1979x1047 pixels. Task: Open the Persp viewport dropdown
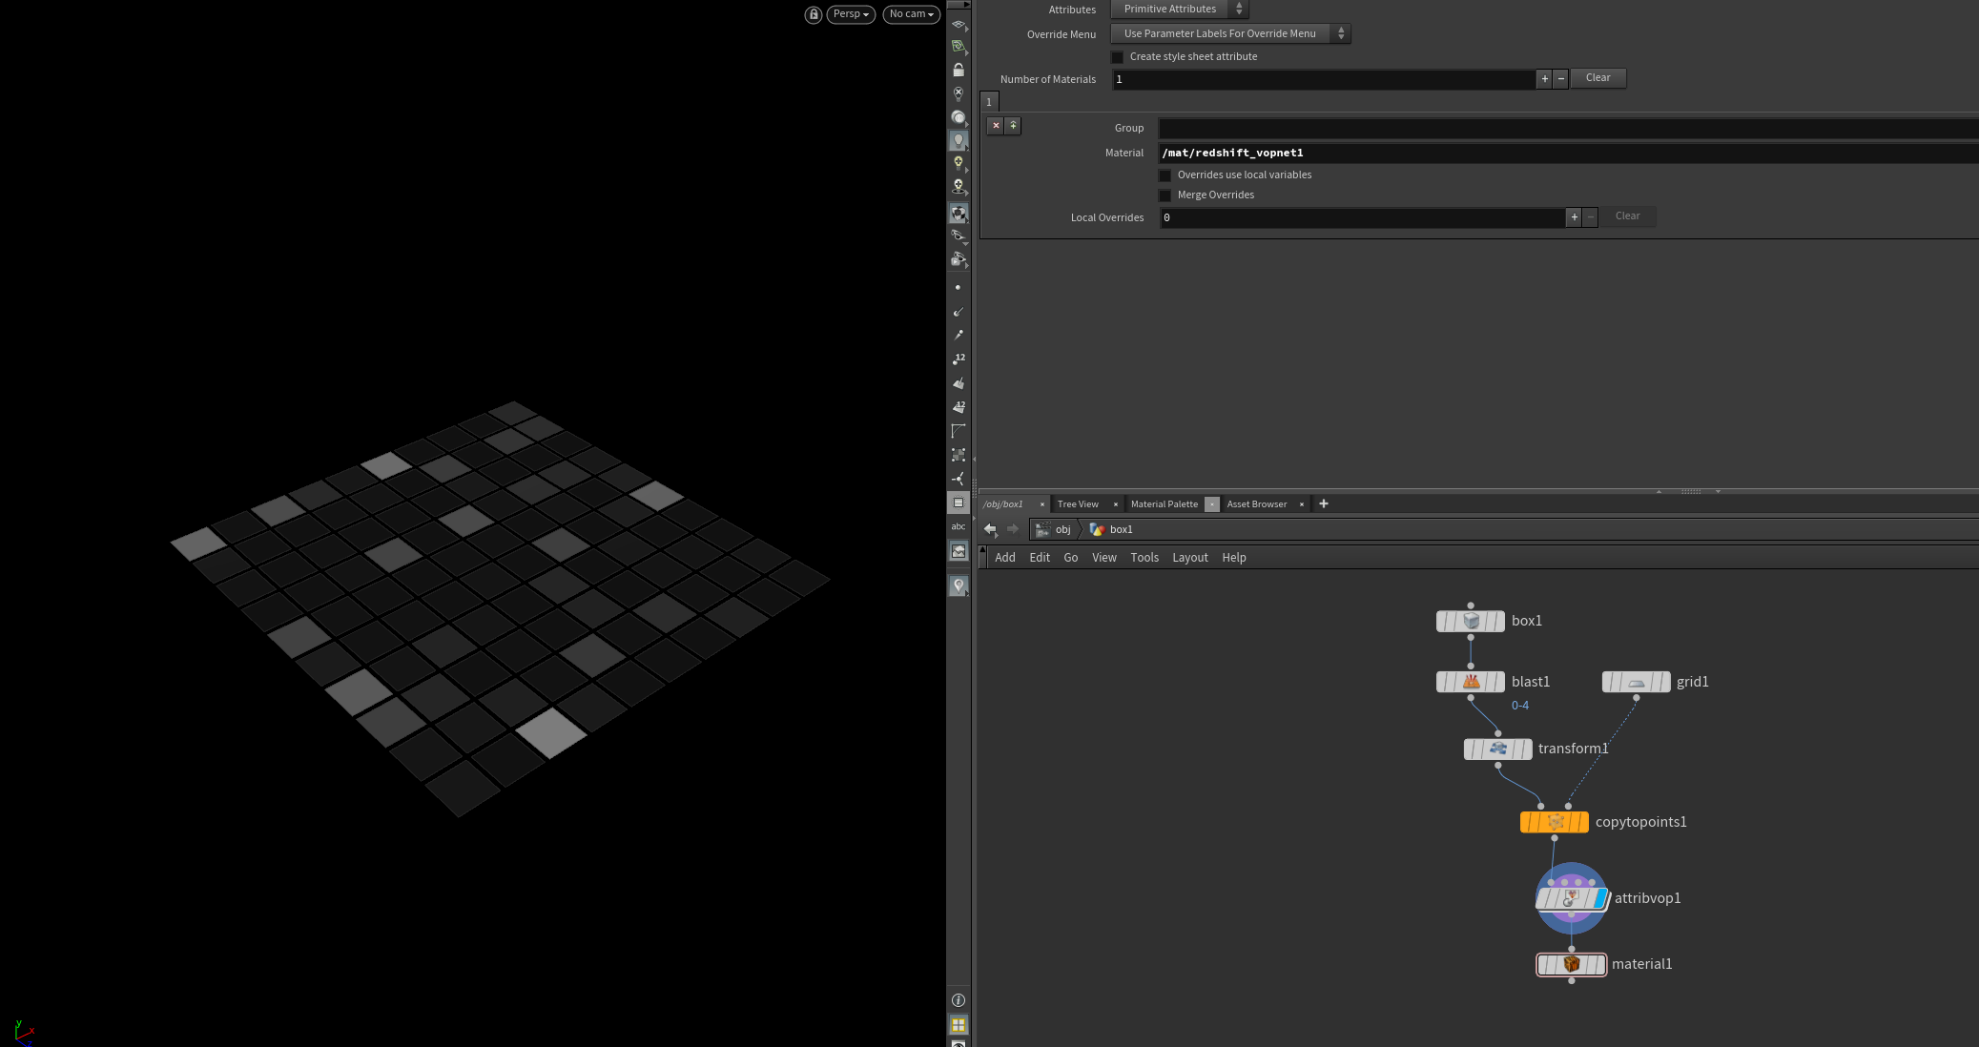(850, 14)
